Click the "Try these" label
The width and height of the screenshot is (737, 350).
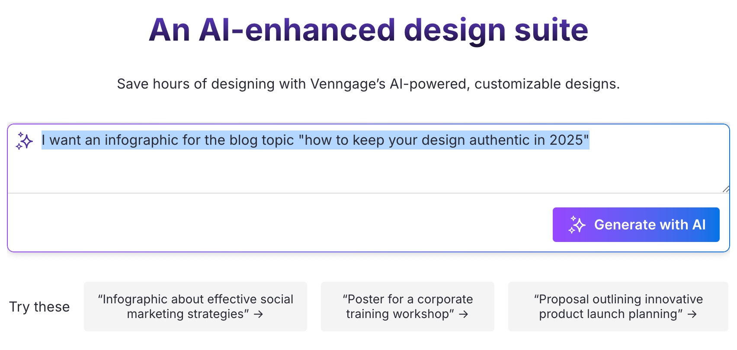click(x=39, y=306)
